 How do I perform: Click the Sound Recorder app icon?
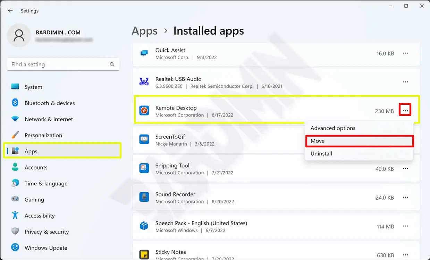pos(144,197)
